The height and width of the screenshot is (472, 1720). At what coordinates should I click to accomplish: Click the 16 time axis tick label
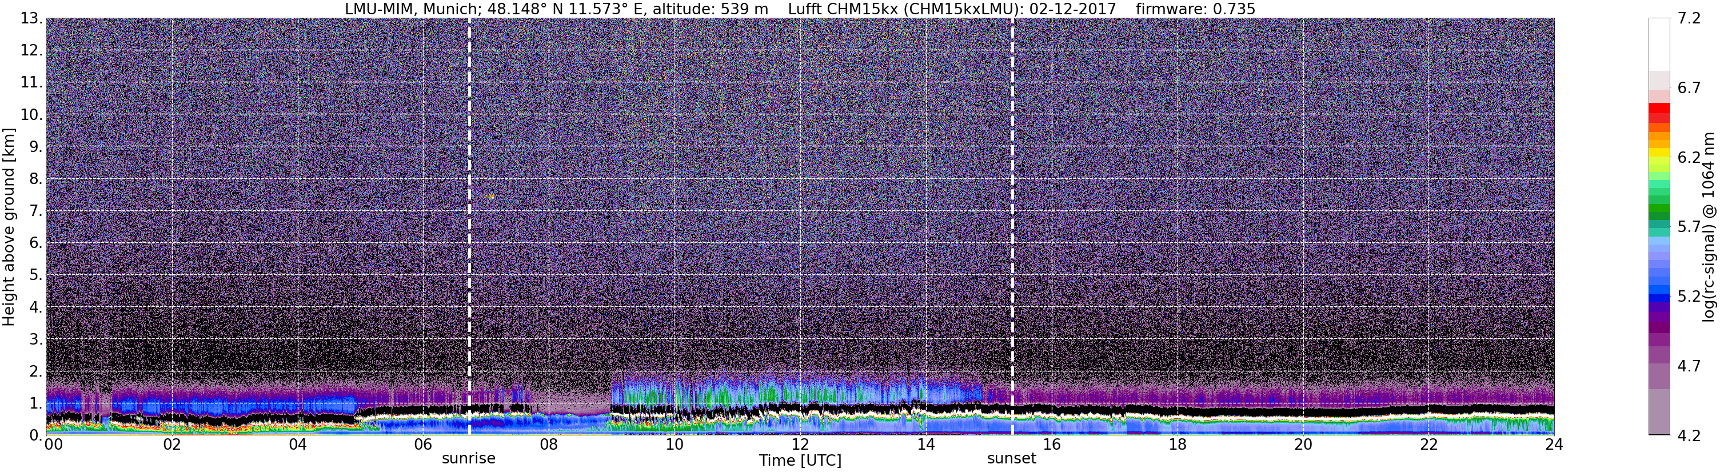pyautogui.click(x=1052, y=445)
